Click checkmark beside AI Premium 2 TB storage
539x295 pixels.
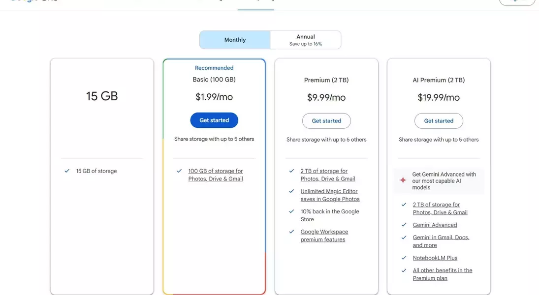(404, 205)
